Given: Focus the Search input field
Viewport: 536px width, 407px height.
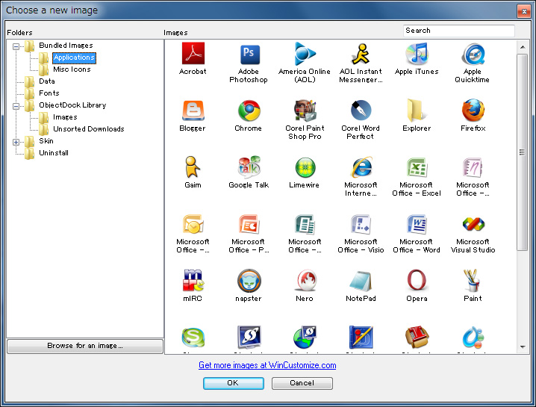Looking at the screenshot, I should click(x=459, y=31).
